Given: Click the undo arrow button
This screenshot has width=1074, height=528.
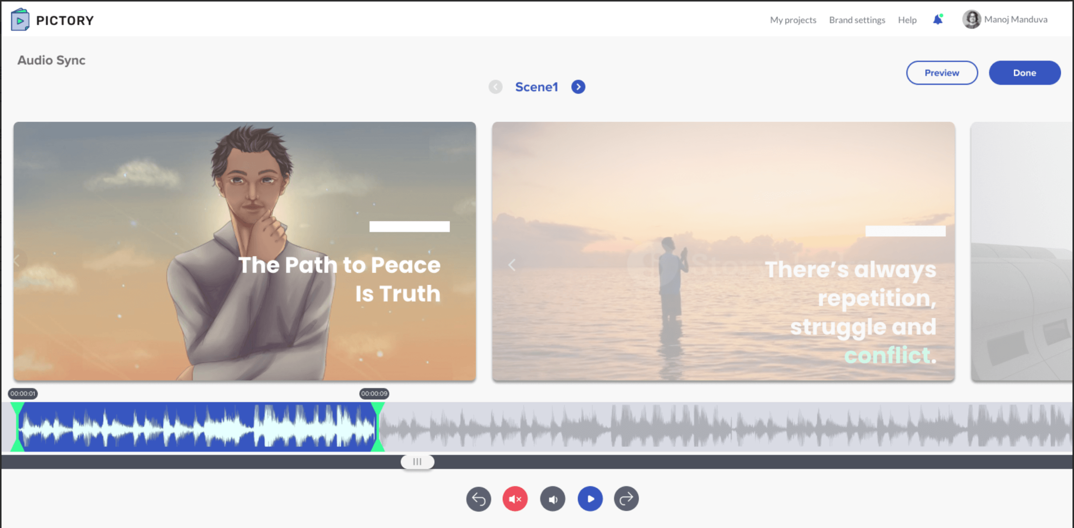Looking at the screenshot, I should click(478, 499).
